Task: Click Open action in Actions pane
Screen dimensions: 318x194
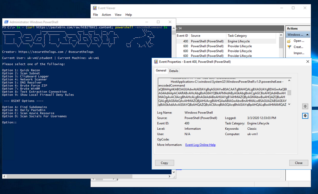Action: click(299, 41)
